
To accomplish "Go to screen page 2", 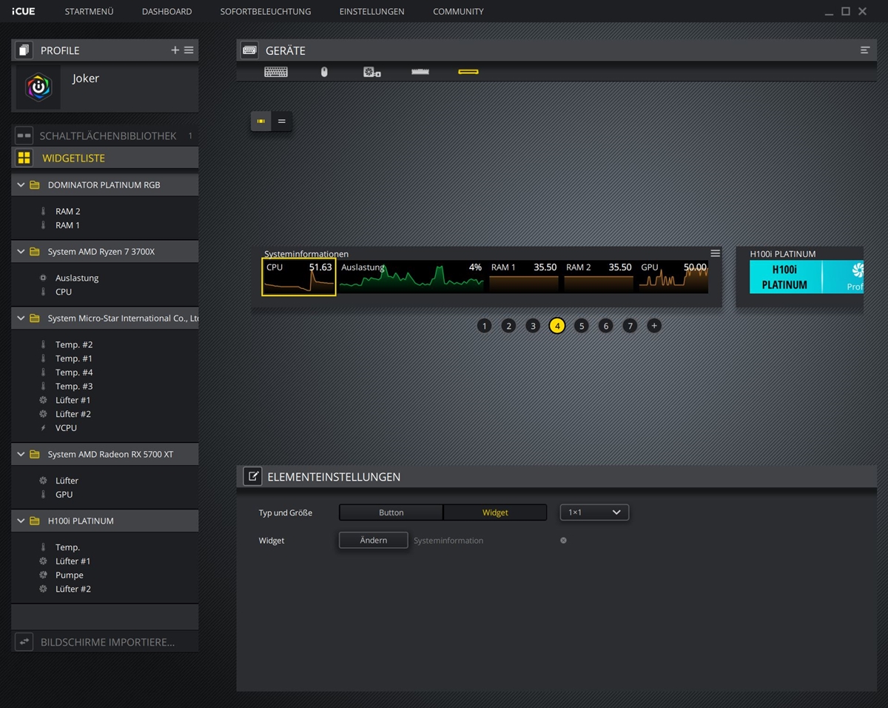I will pos(508,326).
